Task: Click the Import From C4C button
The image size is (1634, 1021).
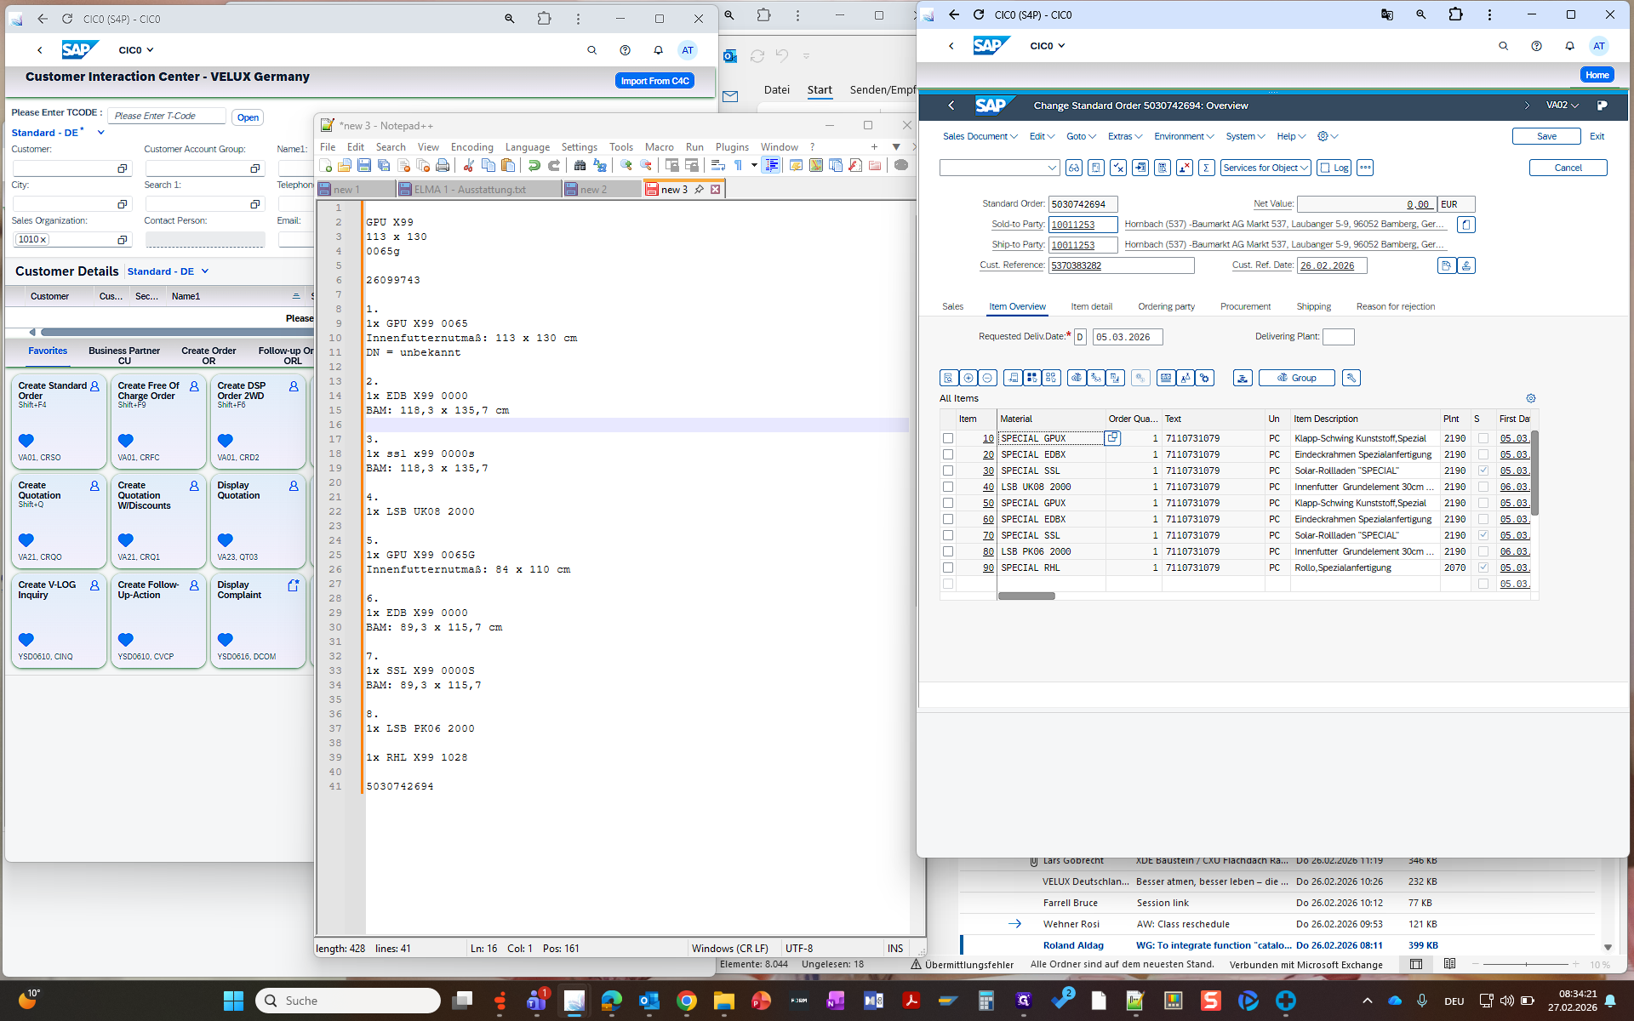Action: pos(654,81)
